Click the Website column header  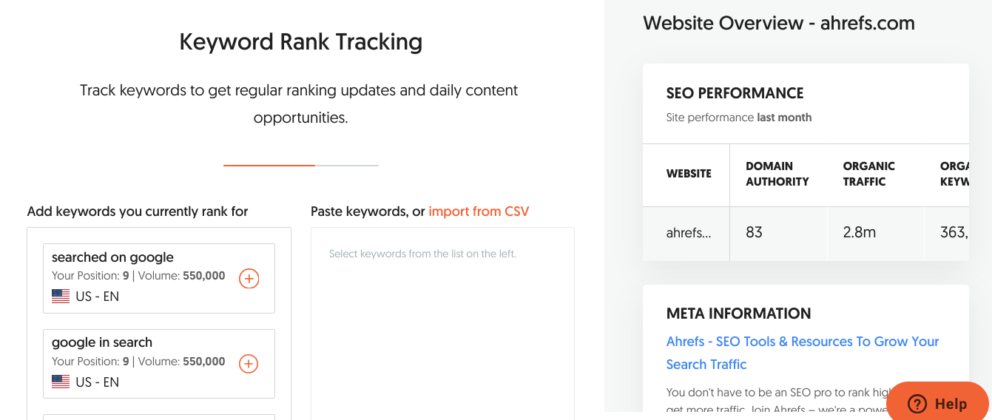click(x=689, y=174)
